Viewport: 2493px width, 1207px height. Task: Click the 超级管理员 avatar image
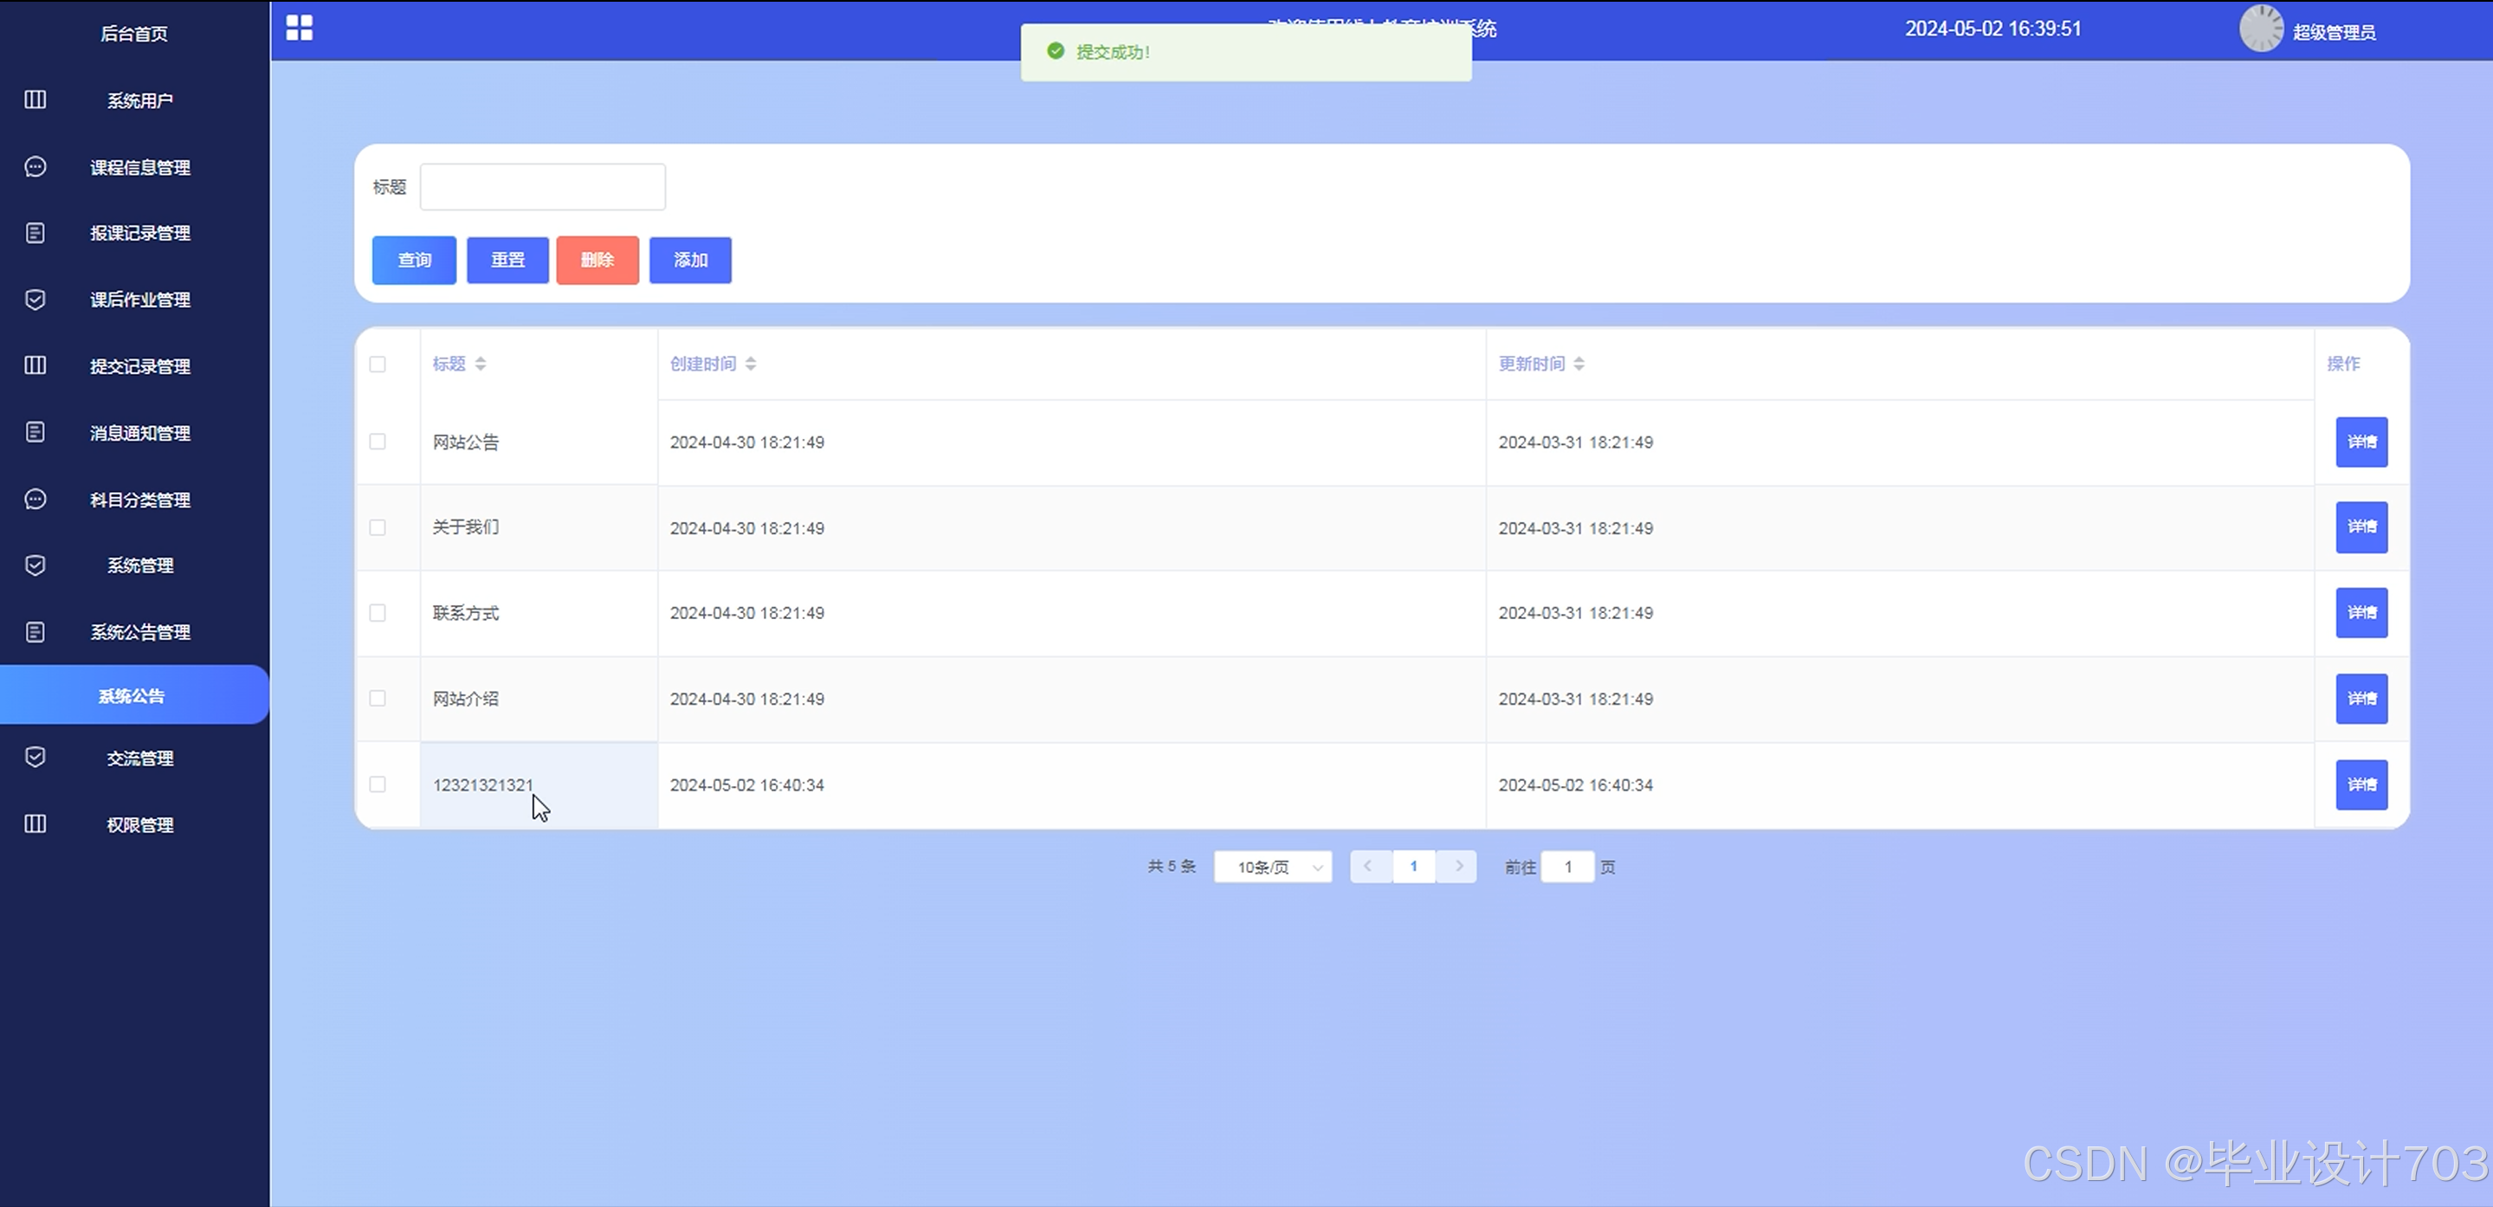pyautogui.click(x=2261, y=29)
